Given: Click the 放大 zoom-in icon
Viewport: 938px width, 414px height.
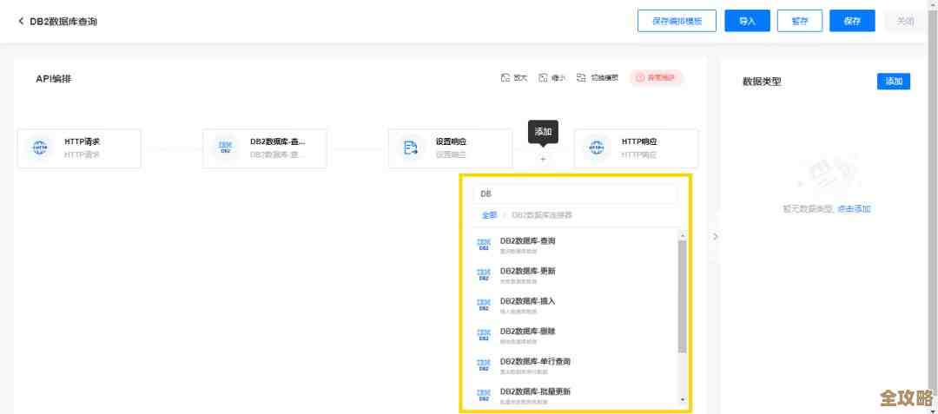Looking at the screenshot, I should click(x=505, y=77).
